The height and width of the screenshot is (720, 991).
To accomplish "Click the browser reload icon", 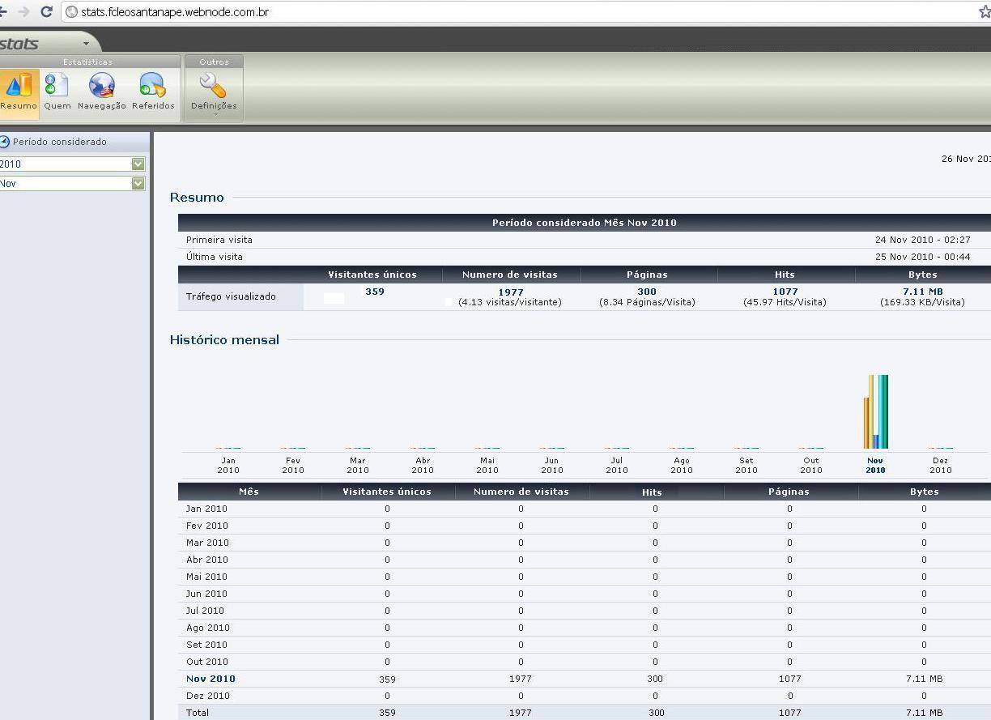I will click(46, 12).
